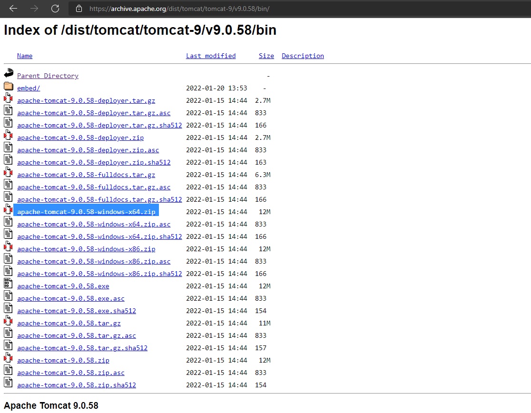This screenshot has width=531, height=413.
Task: Reload the current page
Action: (x=55, y=9)
